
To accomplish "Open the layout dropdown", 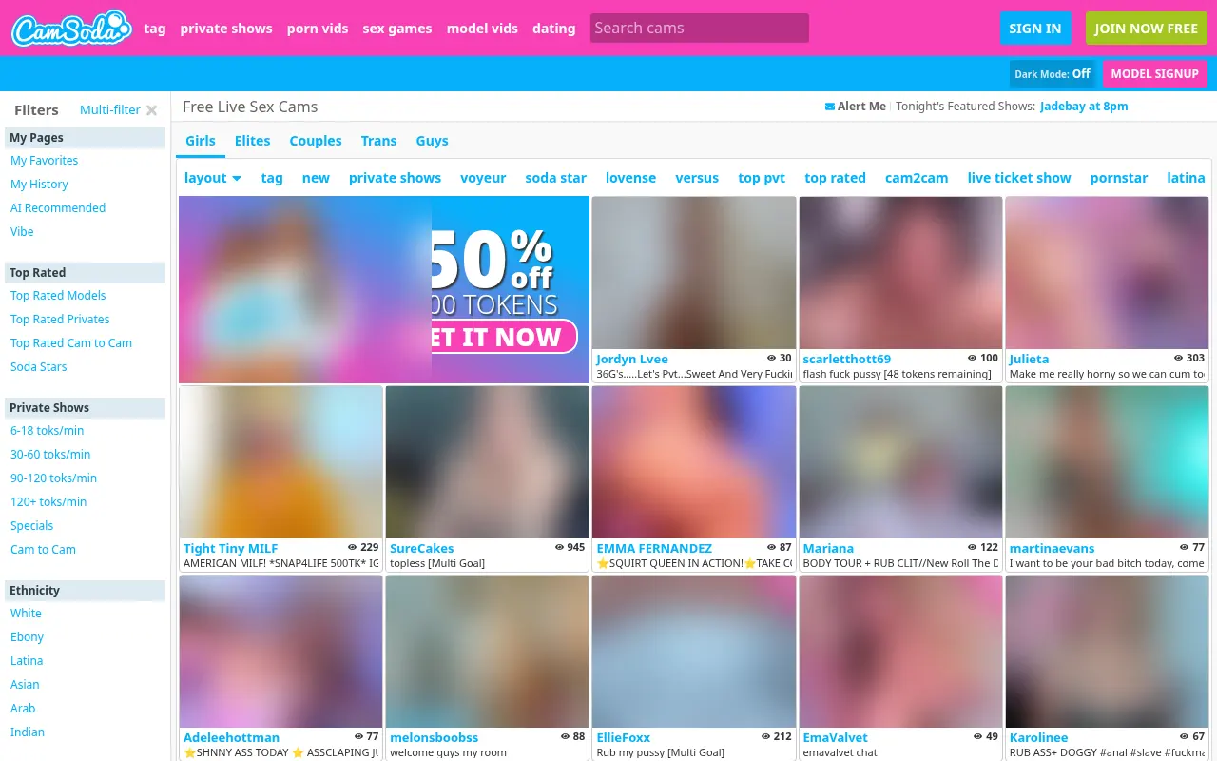I will pos(213,178).
